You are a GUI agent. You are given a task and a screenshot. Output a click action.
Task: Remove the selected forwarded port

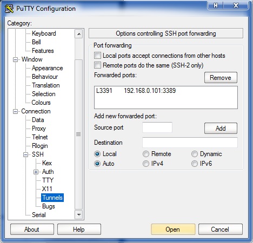pyautogui.click(x=221, y=78)
